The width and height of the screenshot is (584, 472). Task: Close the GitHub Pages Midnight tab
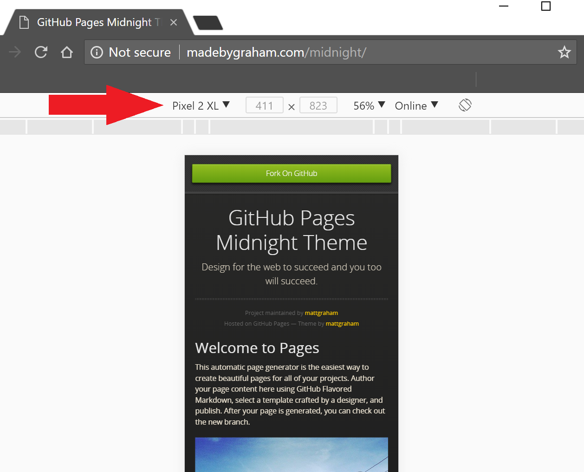click(174, 22)
